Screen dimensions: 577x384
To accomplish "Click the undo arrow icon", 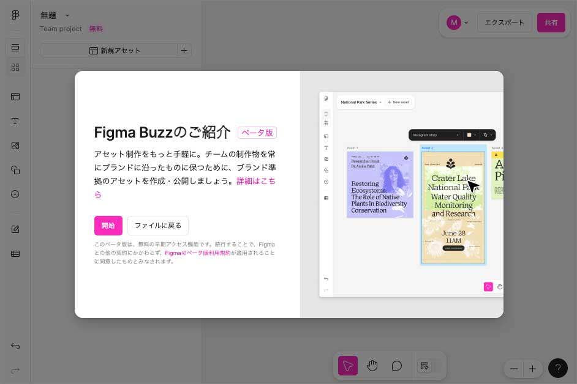I will pyautogui.click(x=15, y=346).
